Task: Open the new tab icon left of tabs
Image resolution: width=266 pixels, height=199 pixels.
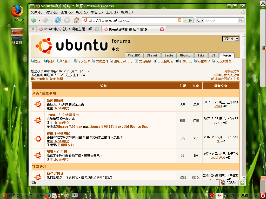Action: click(x=32, y=29)
